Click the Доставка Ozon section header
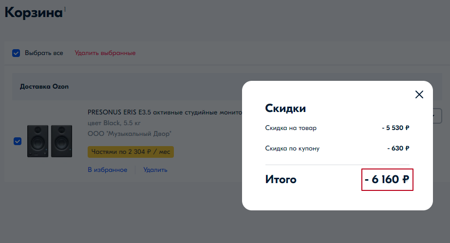This screenshot has height=243, width=450. coord(44,87)
